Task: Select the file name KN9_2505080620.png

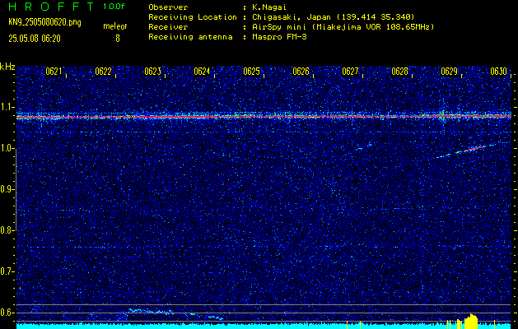Action: (44, 23)
